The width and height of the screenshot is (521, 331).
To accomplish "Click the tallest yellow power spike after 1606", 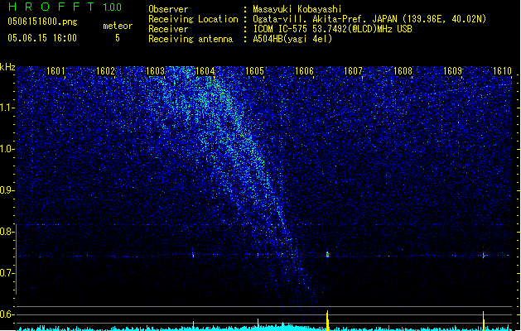I will (328, 321).
